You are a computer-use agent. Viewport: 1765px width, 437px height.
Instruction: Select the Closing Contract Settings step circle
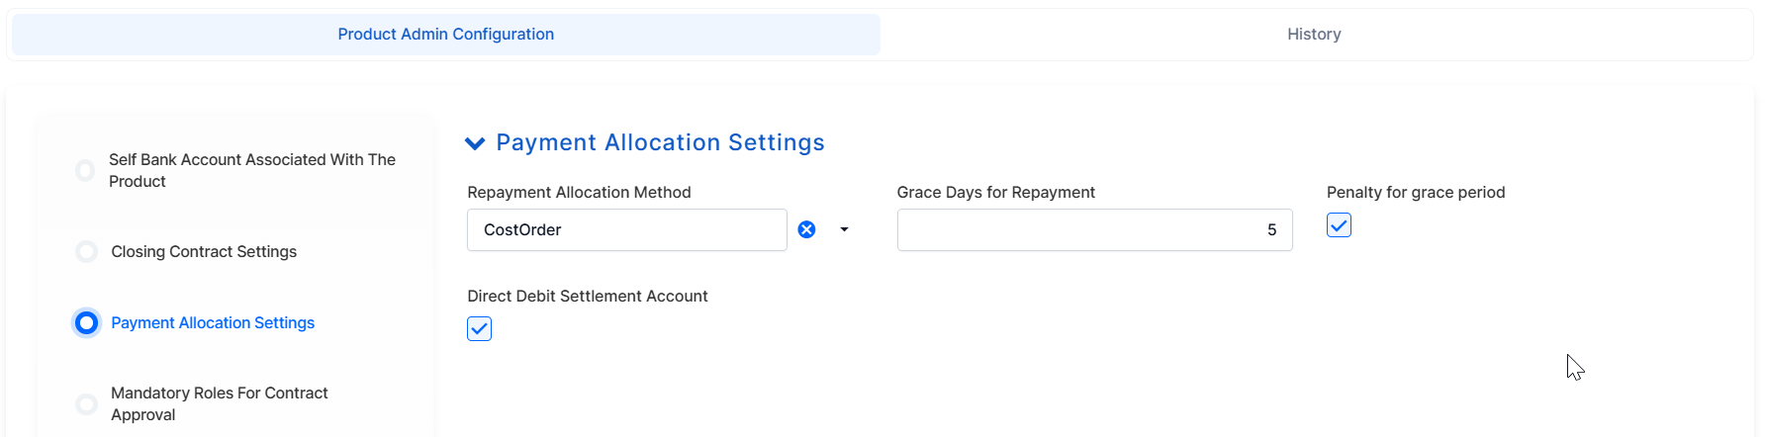tap(87, 252)
